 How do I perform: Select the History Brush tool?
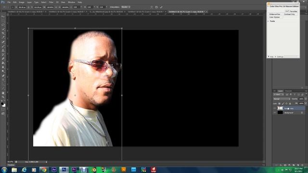click(x=3, y=54)
